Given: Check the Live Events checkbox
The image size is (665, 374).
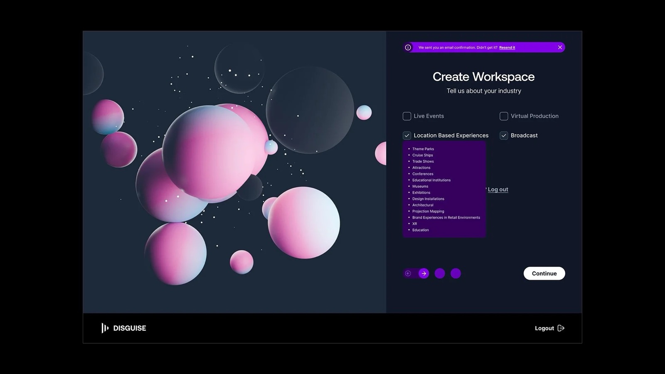Looking at the screenshot, I should tap(407, 116).
